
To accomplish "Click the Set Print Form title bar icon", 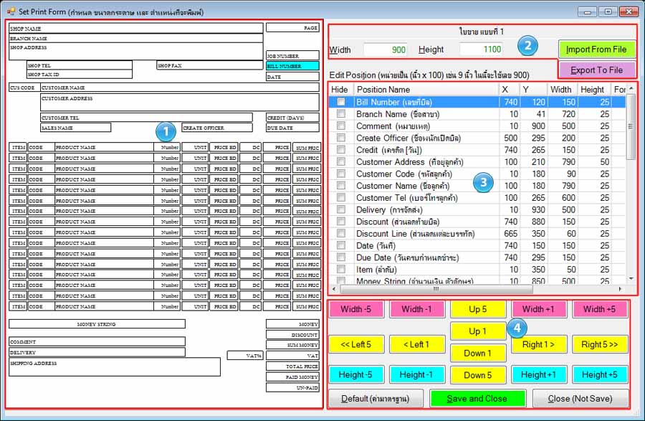I will [11, 11].
